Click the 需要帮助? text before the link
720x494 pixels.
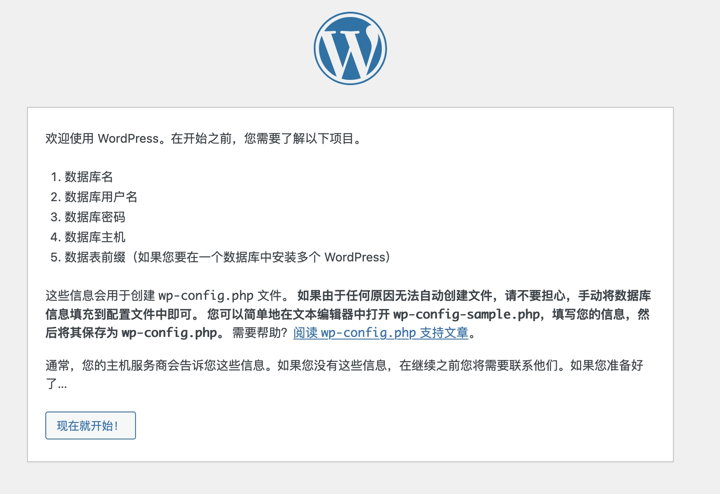click(260, 333)
